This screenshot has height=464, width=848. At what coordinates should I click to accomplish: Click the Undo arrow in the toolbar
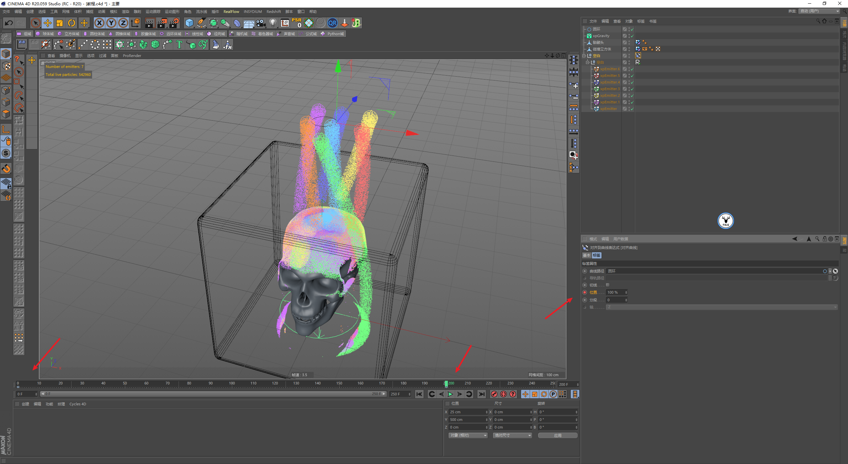click(x=9, y=23)
